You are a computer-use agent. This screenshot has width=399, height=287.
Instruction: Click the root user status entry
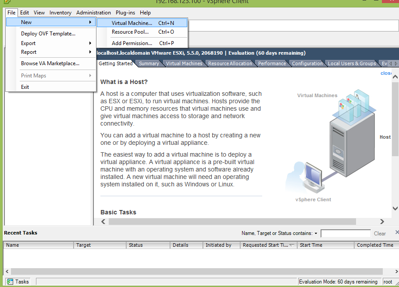click(x=388, y=282)
